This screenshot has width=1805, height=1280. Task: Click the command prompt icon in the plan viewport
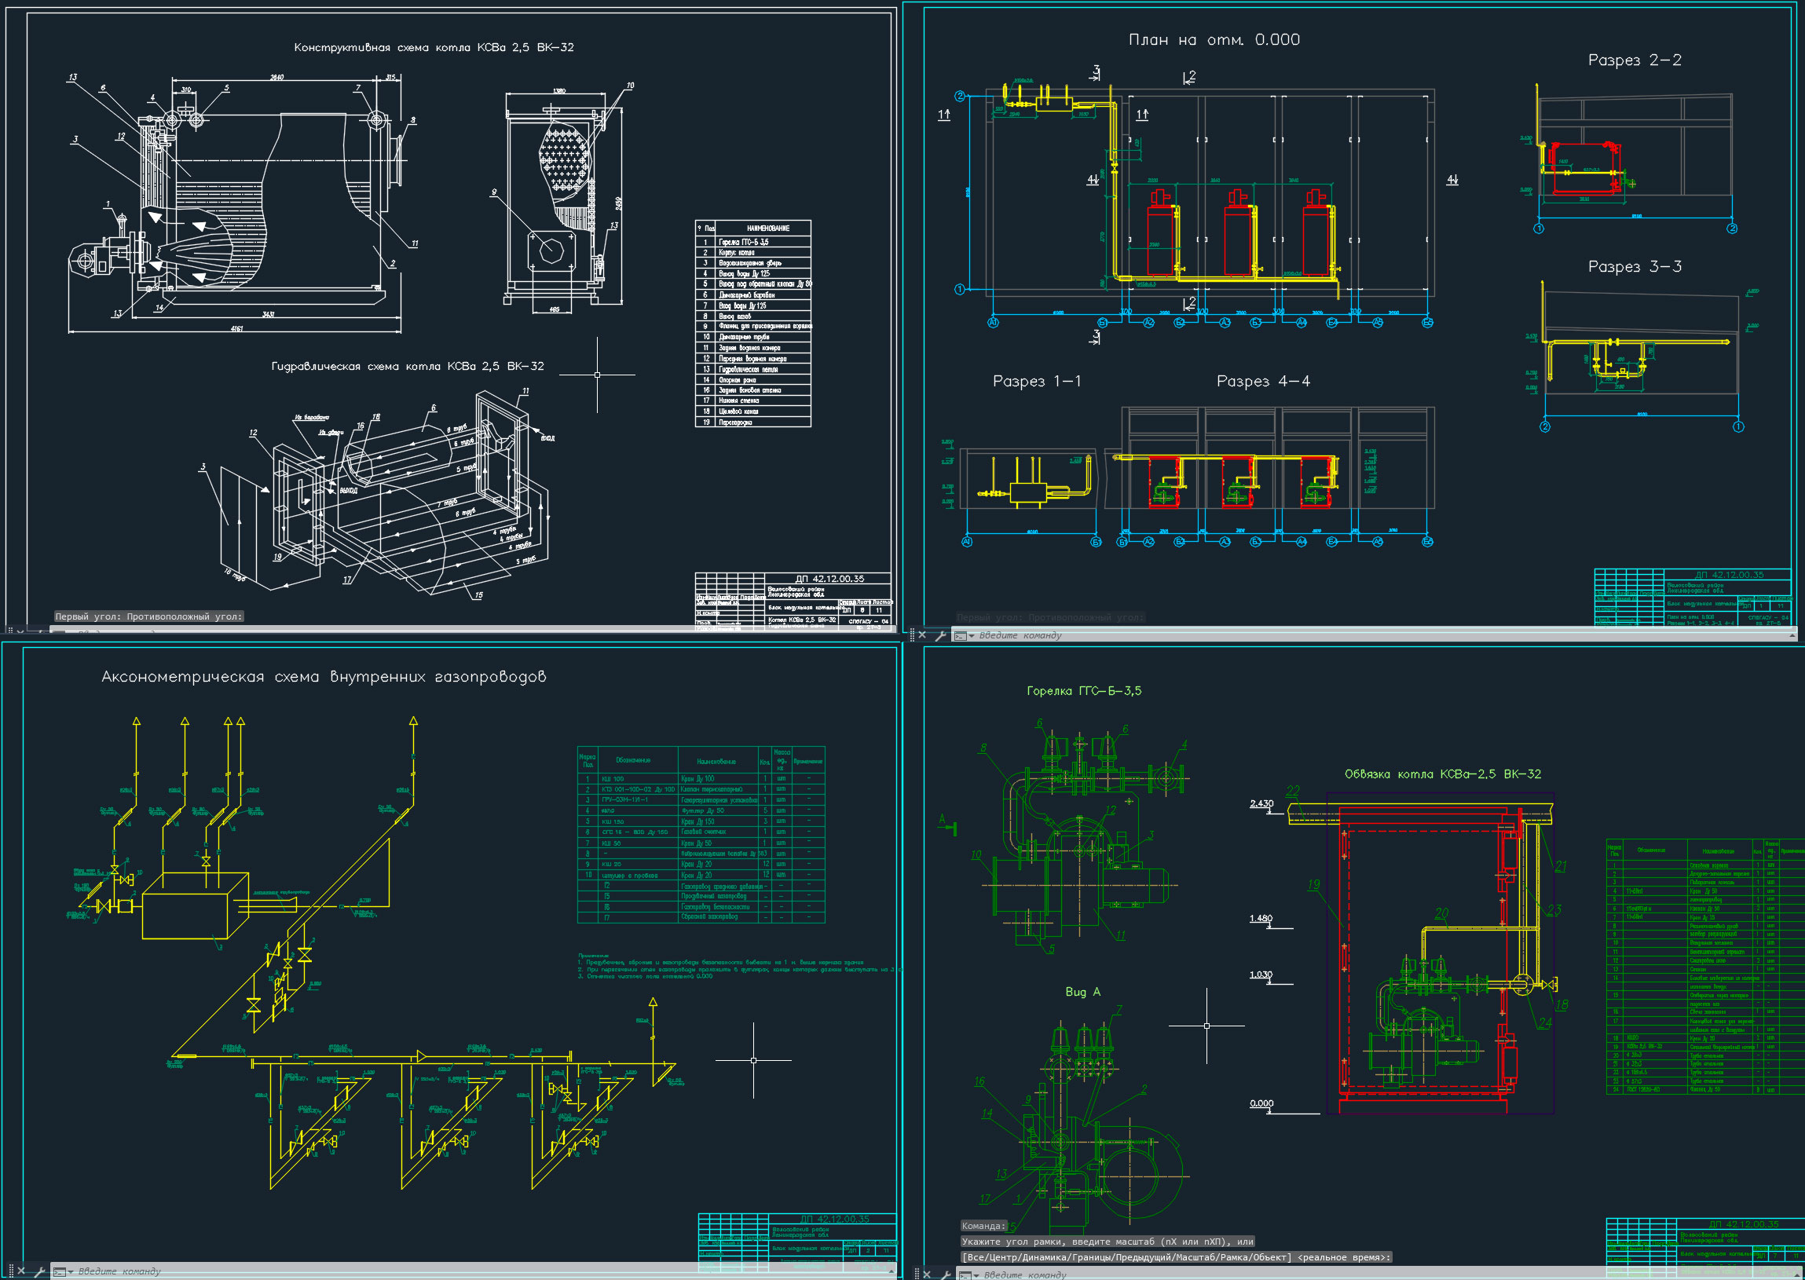tap(960, 635)
